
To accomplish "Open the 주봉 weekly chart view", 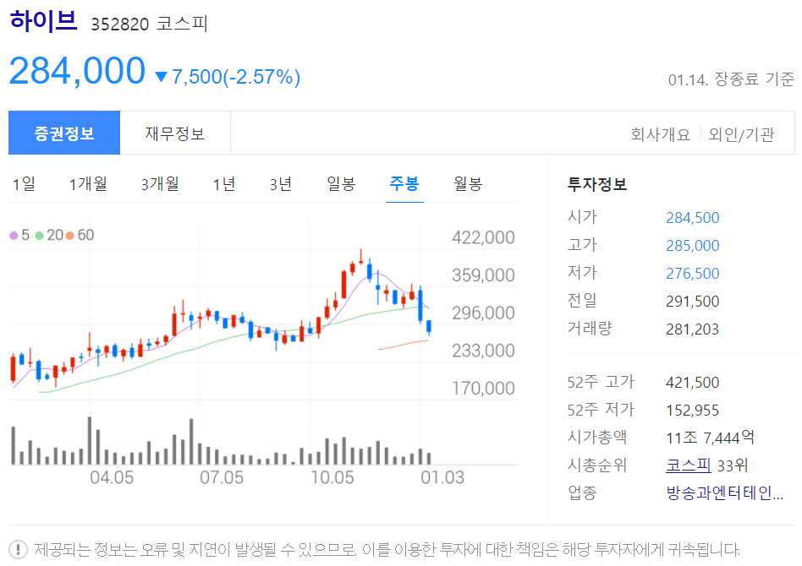I will [x=404, y=183].
